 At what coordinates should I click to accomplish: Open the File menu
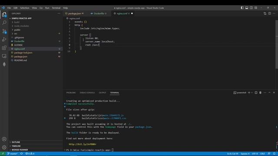click(x=9, y=8)
